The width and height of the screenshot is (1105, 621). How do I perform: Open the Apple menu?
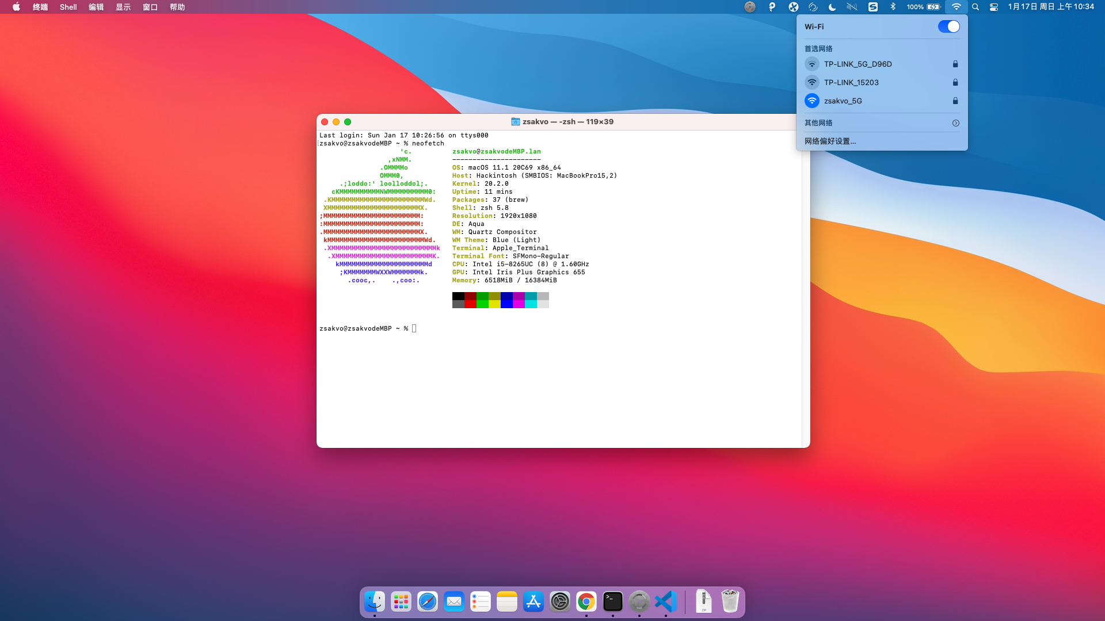tap(16, 7)
